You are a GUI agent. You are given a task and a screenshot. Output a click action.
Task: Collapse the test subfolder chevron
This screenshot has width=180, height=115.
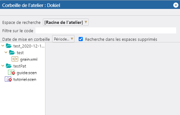pyautogui.click(x=6, y=53)
